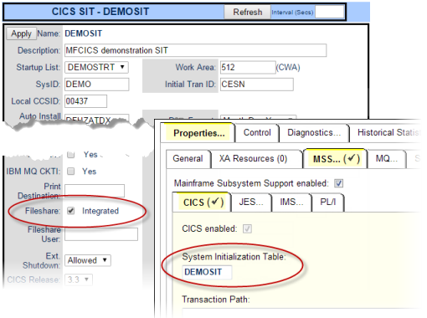427x318 pixels.
Task: Click the Description text field
Action: click(195, 50)
